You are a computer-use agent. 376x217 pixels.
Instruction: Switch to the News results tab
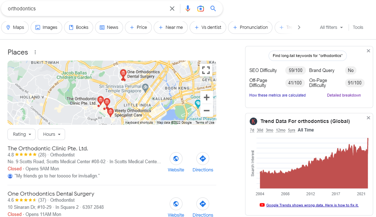109,27
